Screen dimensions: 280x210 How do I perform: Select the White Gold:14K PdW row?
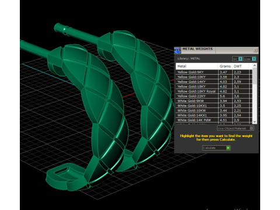click(214, 120)
